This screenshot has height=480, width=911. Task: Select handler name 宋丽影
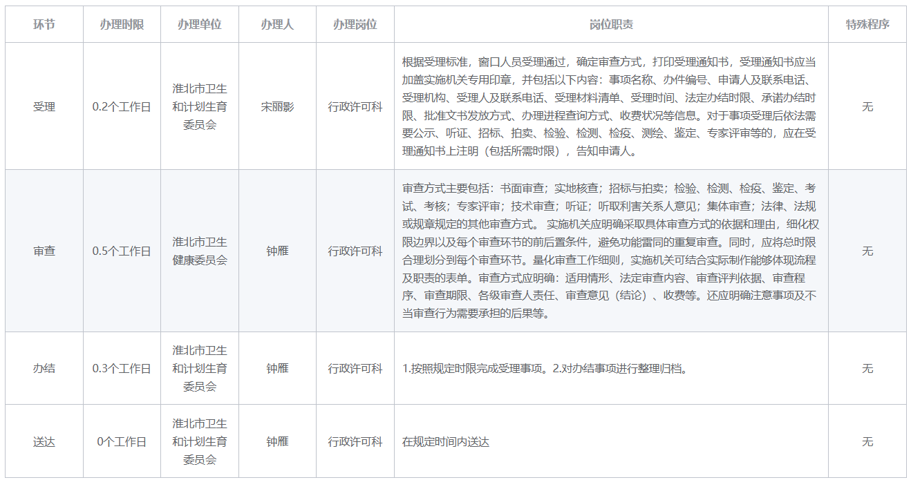tap(277, 107)
